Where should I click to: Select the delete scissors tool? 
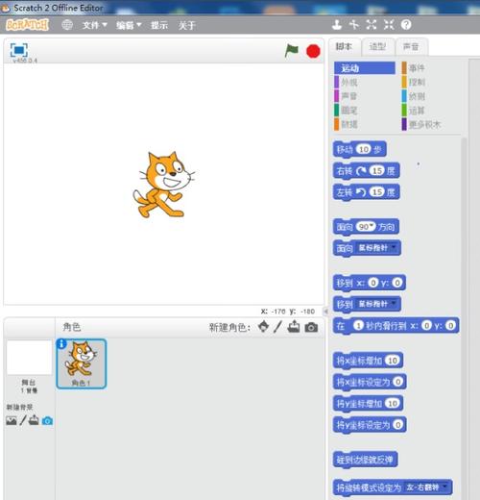click(x=354, y=25)
